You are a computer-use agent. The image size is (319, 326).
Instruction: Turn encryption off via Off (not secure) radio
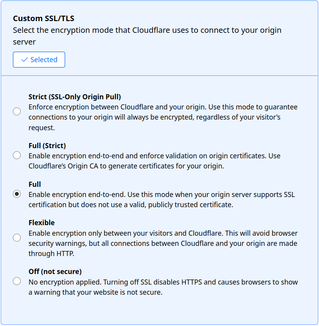click(x=17, y=281)
